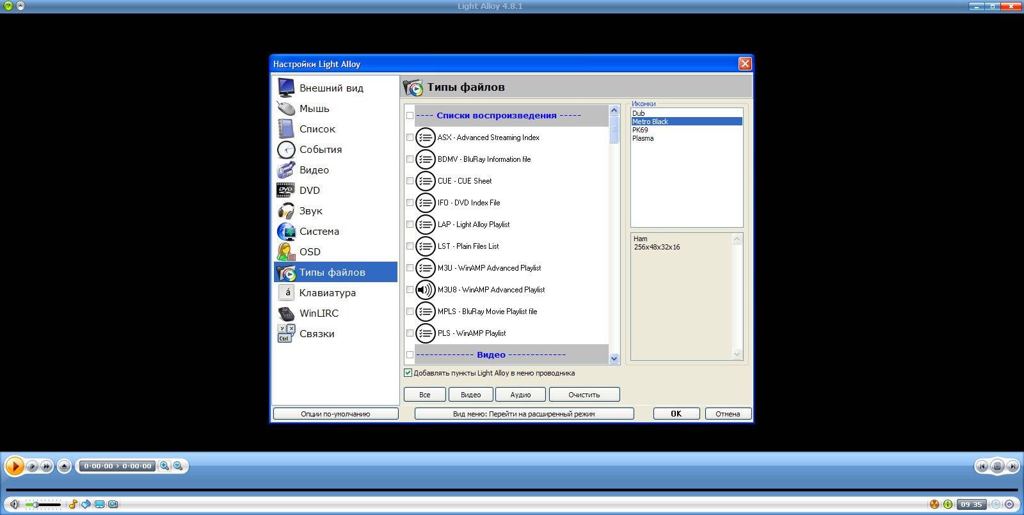The image size is (1024, 515).
Task: Click the gear settings icon in status bar
Action: click(1009, 504)
